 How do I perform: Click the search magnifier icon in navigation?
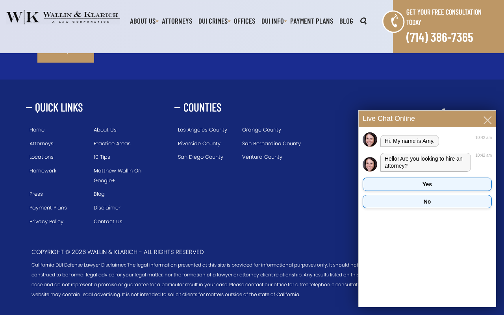click(363, 21)
